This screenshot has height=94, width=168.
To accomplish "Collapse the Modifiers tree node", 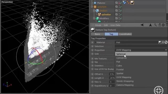I will click(x=94, y=19).
